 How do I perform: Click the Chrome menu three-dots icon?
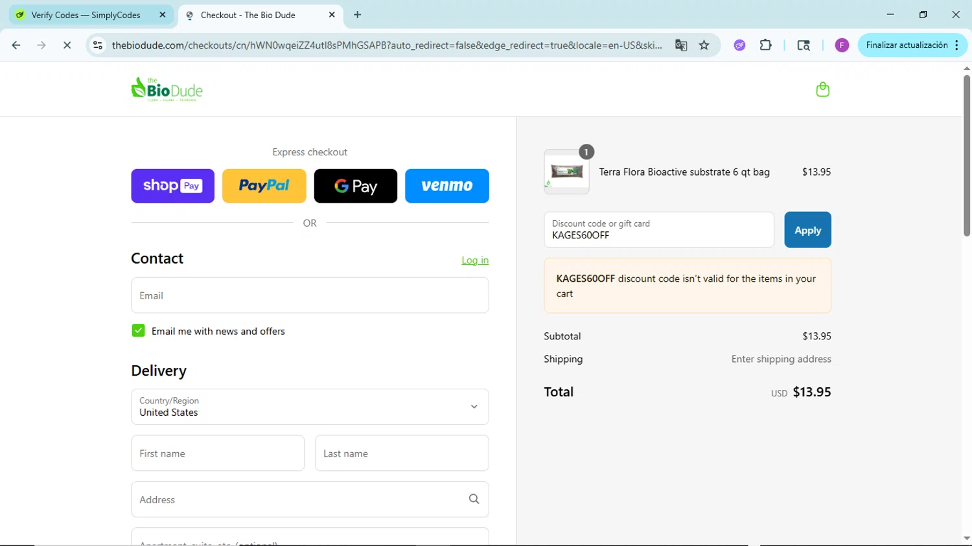(956, 45)
